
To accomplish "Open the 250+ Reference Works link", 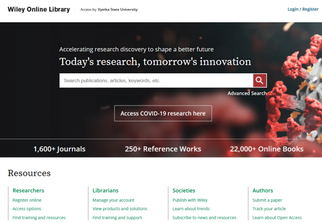I will (163, 149).
